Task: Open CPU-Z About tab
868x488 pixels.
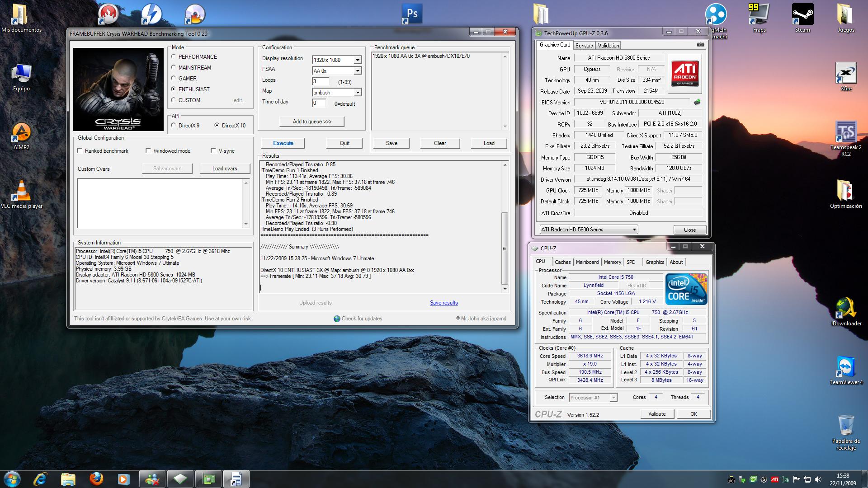Action: point(676,262)
